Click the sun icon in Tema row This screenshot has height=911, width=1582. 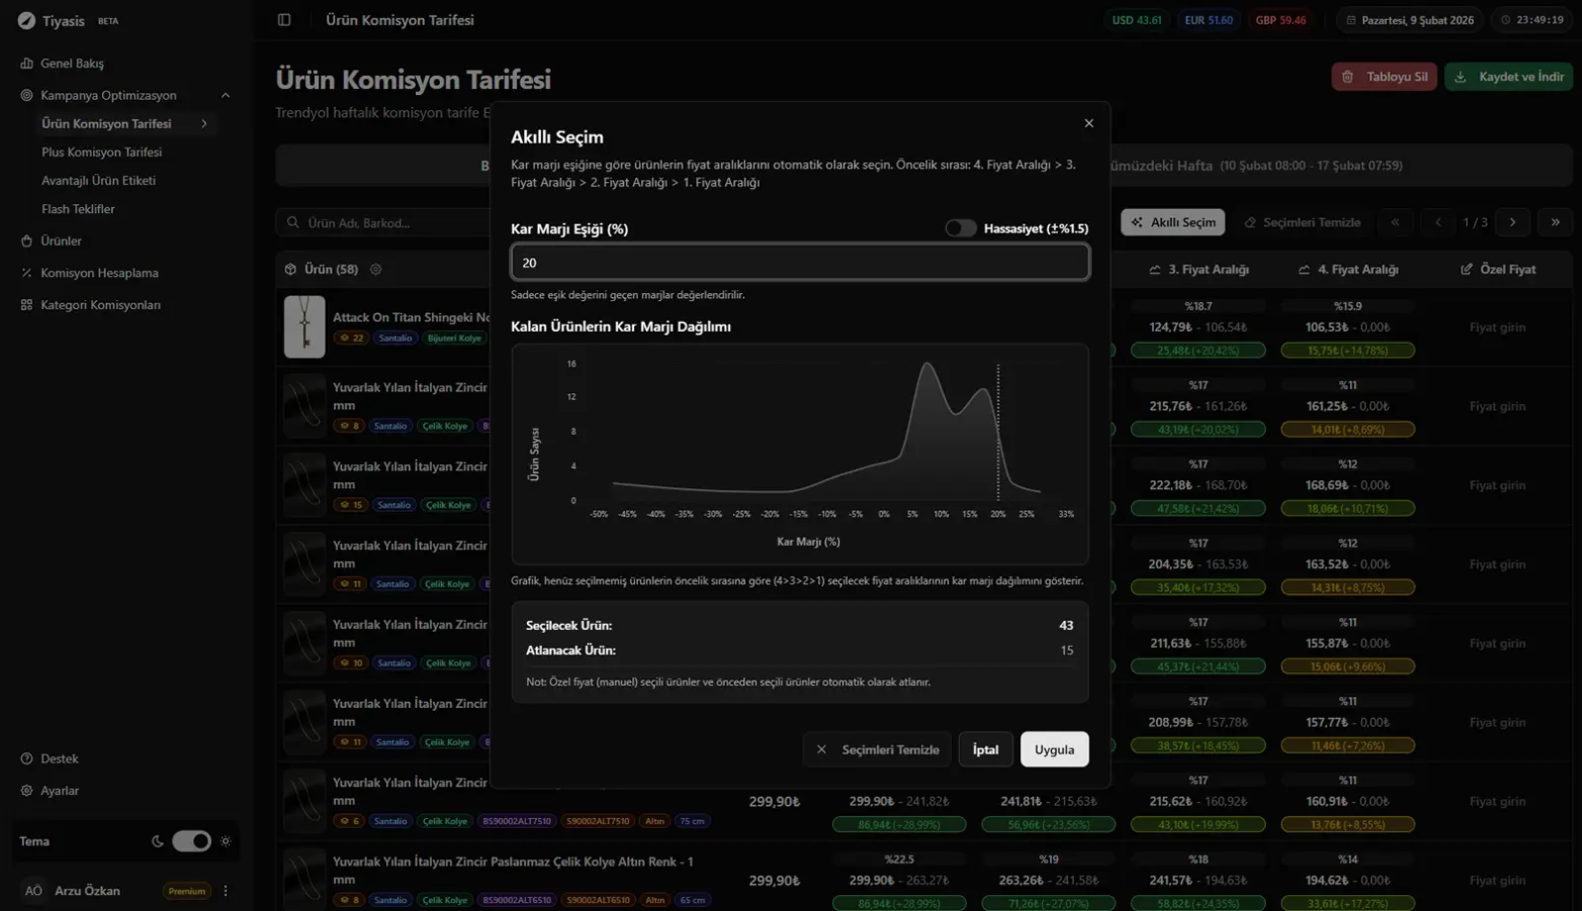coord(226,842)
